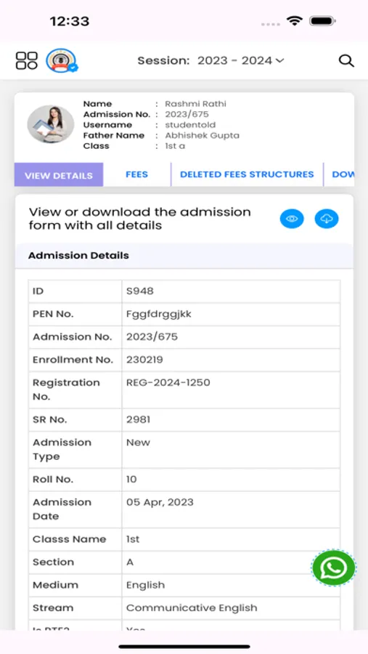The width and height of the screenshot is (368, 654).
Task: Download admission form via cloud icon
Action: 327,219
